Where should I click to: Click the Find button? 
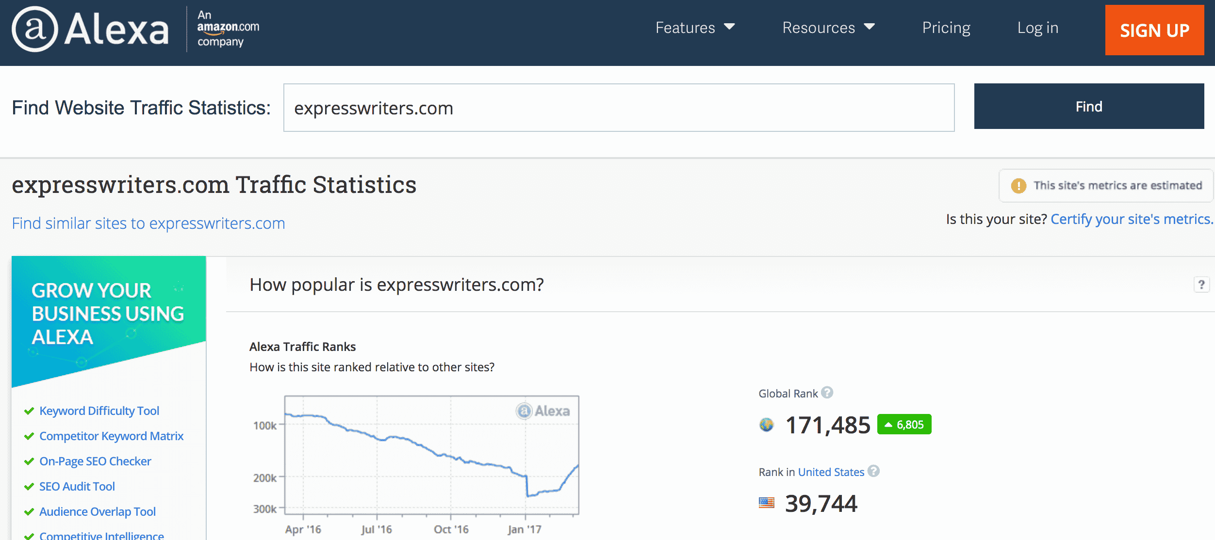click(1089, 106)
